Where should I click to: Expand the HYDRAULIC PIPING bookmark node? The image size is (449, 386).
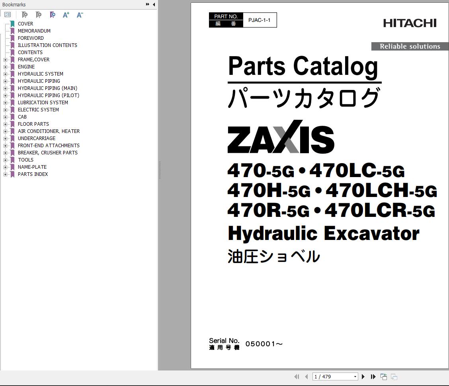click(x=5, y=81)
